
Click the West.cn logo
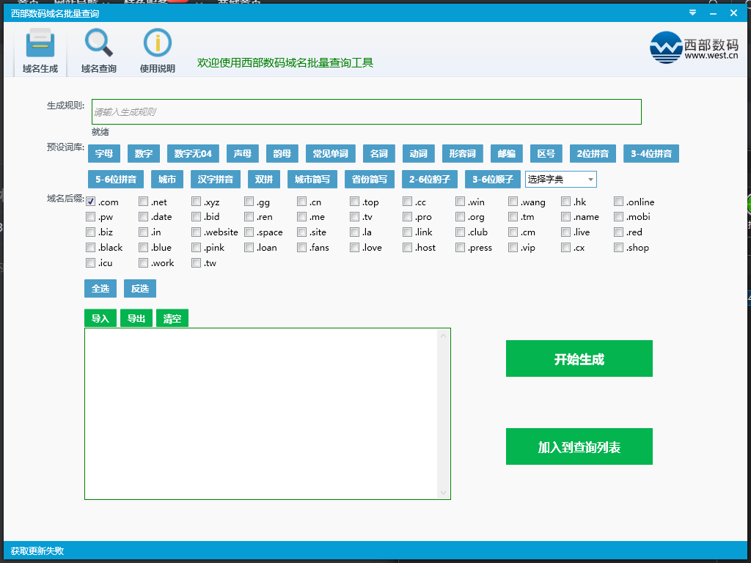tap(693, 48)
